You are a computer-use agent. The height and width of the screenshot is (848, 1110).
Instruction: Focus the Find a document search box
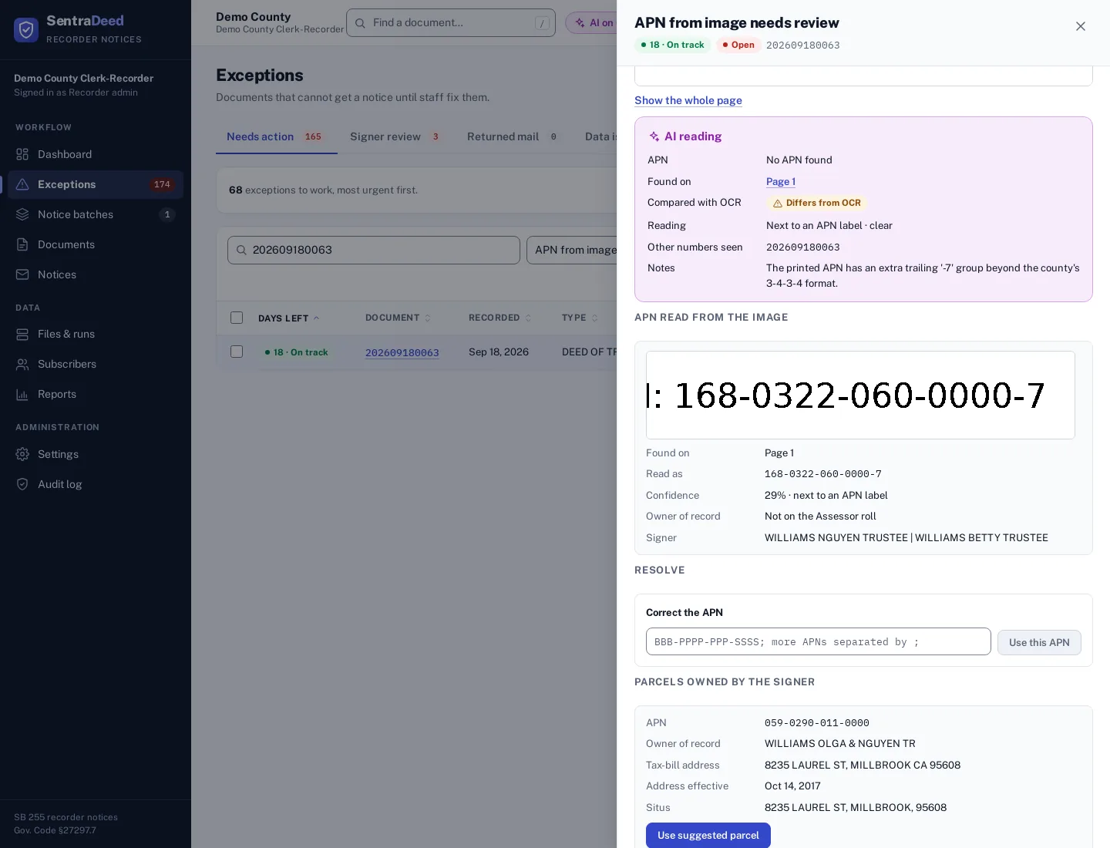coord(451,23)
